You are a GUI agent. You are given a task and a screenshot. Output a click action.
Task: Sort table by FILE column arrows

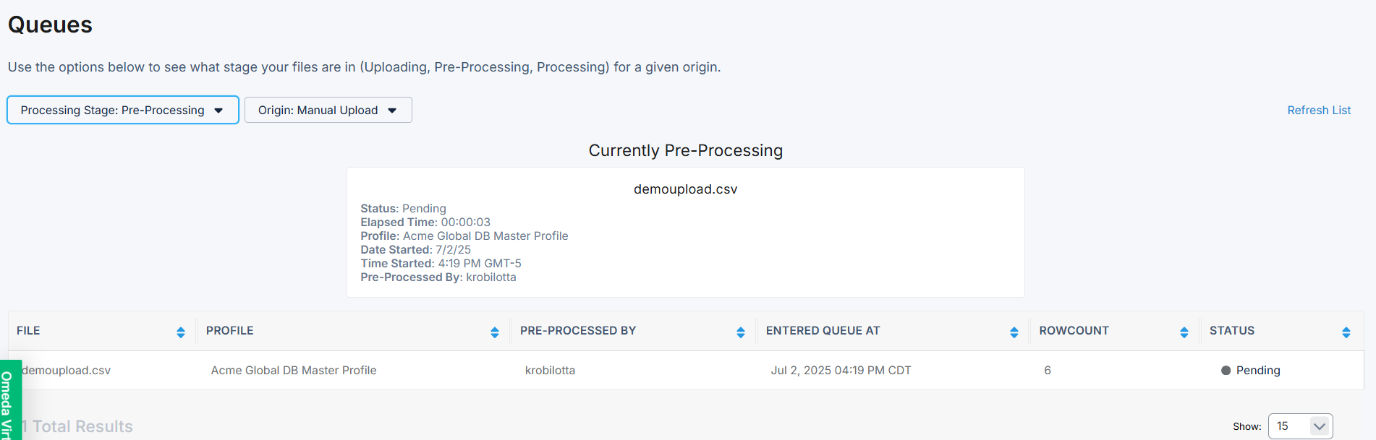pos(181,332)
